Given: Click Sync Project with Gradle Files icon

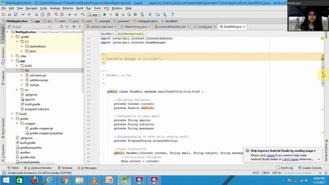Looking at the screenshot, I should [x=150, y=14].
